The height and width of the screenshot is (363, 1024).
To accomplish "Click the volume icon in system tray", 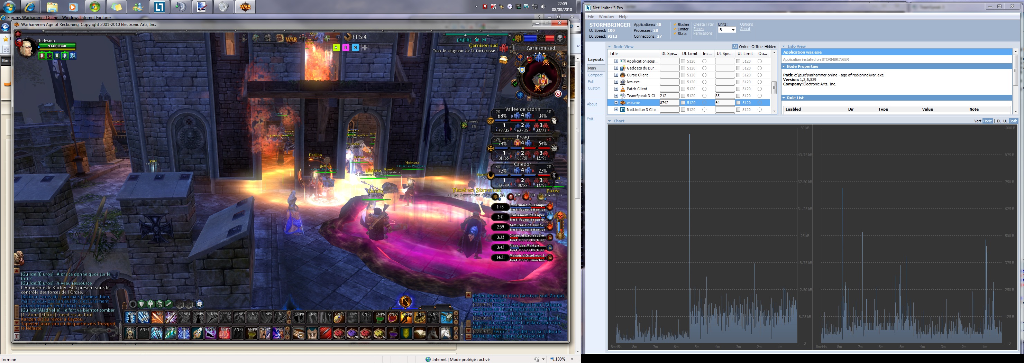I will click(544, 7).
